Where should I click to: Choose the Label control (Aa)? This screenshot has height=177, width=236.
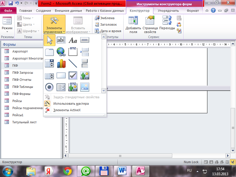click(x=73, y=40)
